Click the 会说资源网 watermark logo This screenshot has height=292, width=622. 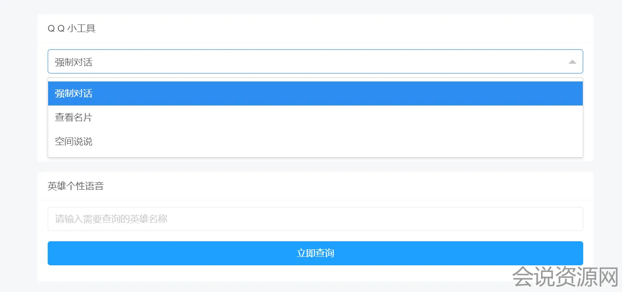(564, 276)
